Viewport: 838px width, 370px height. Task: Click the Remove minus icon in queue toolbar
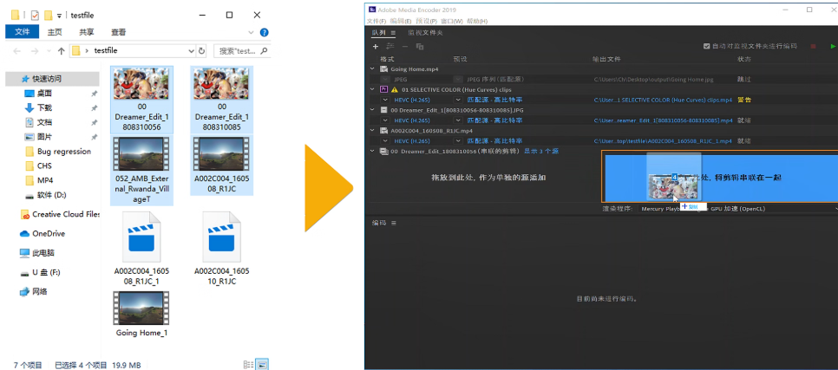405,47
